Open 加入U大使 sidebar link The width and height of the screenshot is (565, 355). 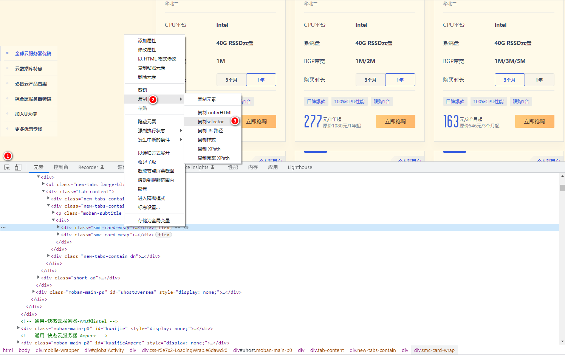26,114
